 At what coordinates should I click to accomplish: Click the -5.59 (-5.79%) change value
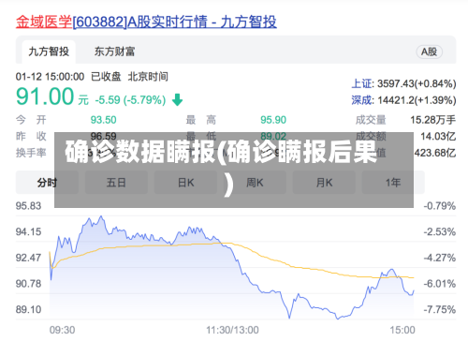130,100
